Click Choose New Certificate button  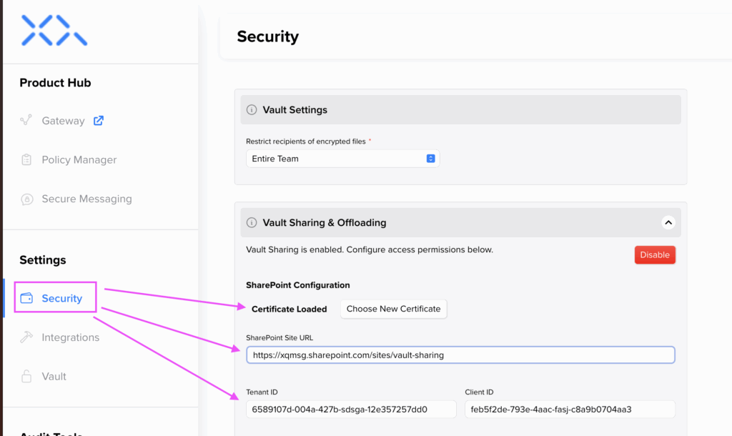[393, 309]
